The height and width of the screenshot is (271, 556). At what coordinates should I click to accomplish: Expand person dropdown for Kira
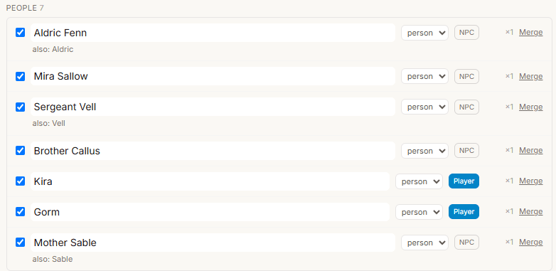point(419,181)
